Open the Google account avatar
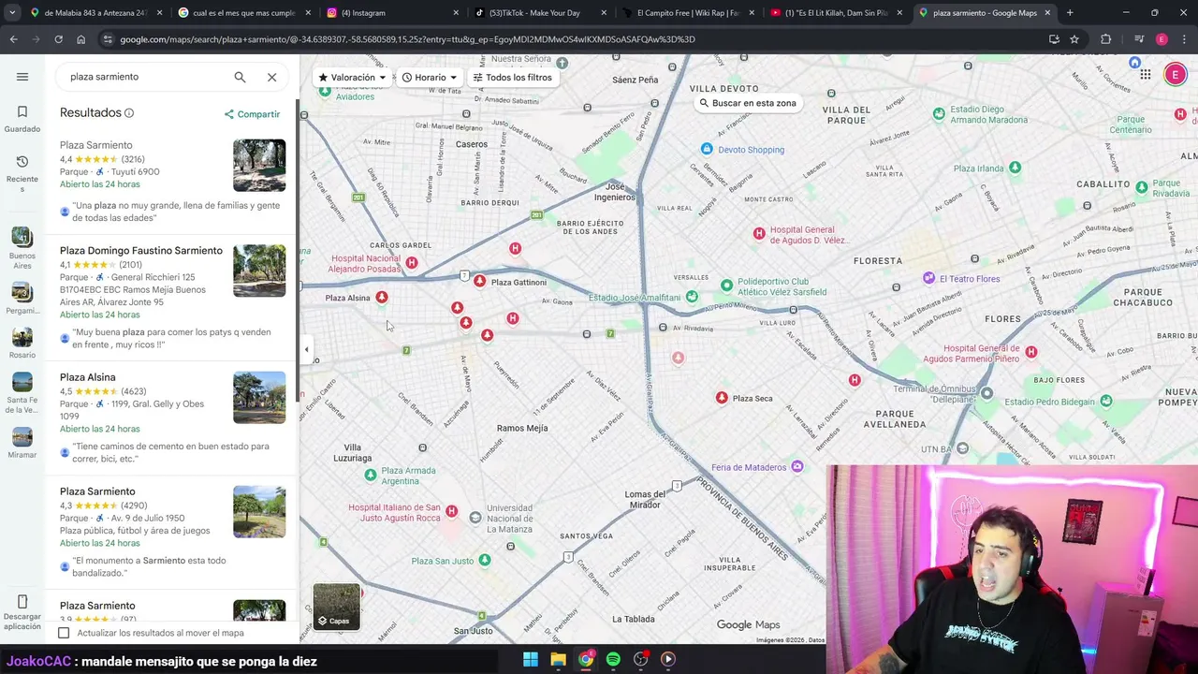Viewport: 1198px width, 674px height. coord(1176,75)
